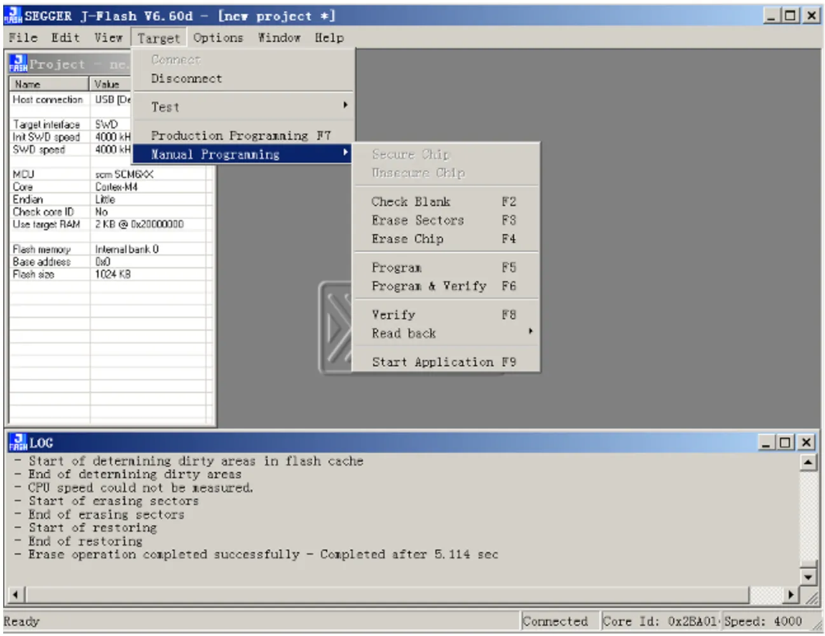Click the J-Flash application icon in title bar
The height and width of the screenshot is (636, 825).
[13, 15]
